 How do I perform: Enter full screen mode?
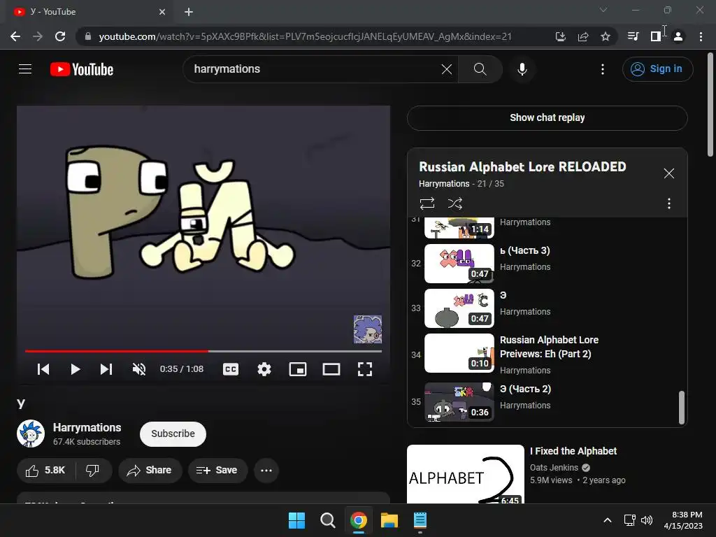tap(364, 369)
